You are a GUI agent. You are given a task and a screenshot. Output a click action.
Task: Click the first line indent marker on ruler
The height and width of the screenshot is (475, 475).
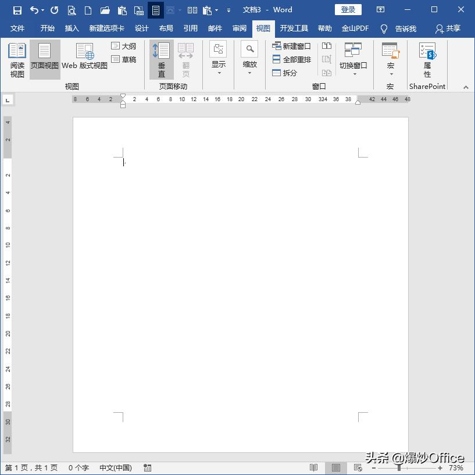[x=123, y=96]
